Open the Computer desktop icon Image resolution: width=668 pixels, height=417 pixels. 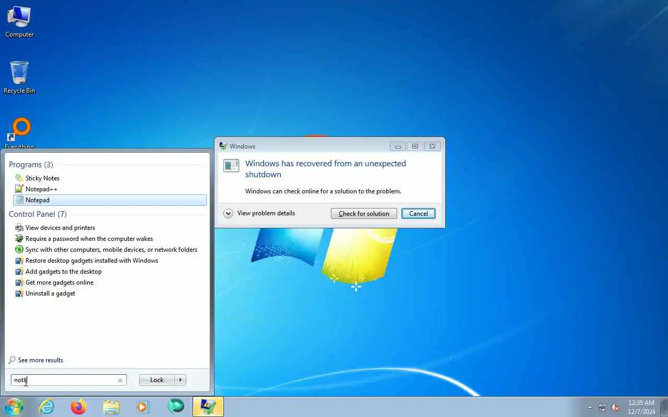pyautogui.click(x=19, y=21)
